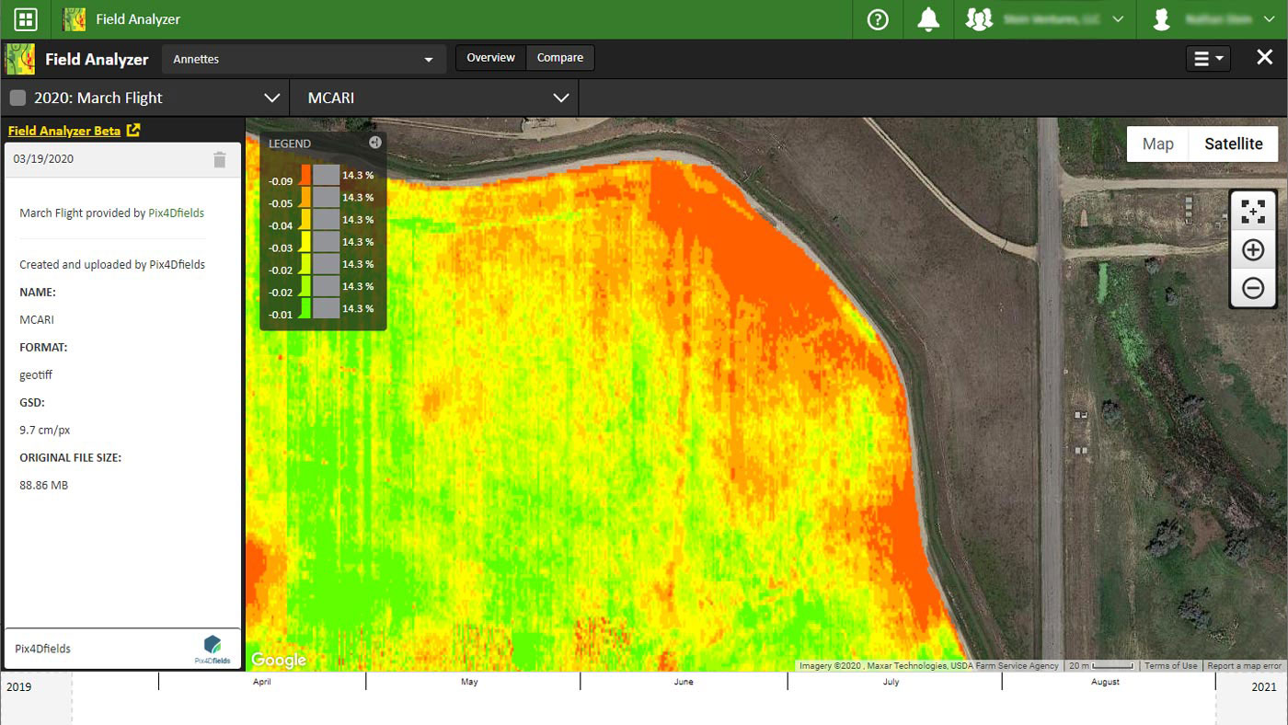Open the help question mark icon
The image size is (1288, 725).
point(878,19)
